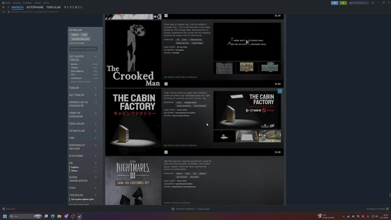Image resolution: width=391 pixels, height=220 pixels.
Task: Expand the FİYAT filter section
Action: pyautogui.click(x=83, y=188)
